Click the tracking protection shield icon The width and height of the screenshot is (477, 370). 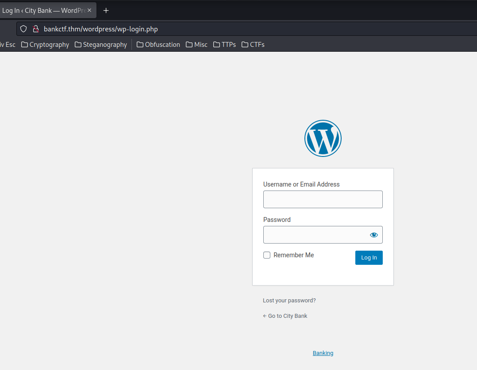[23, 29]
